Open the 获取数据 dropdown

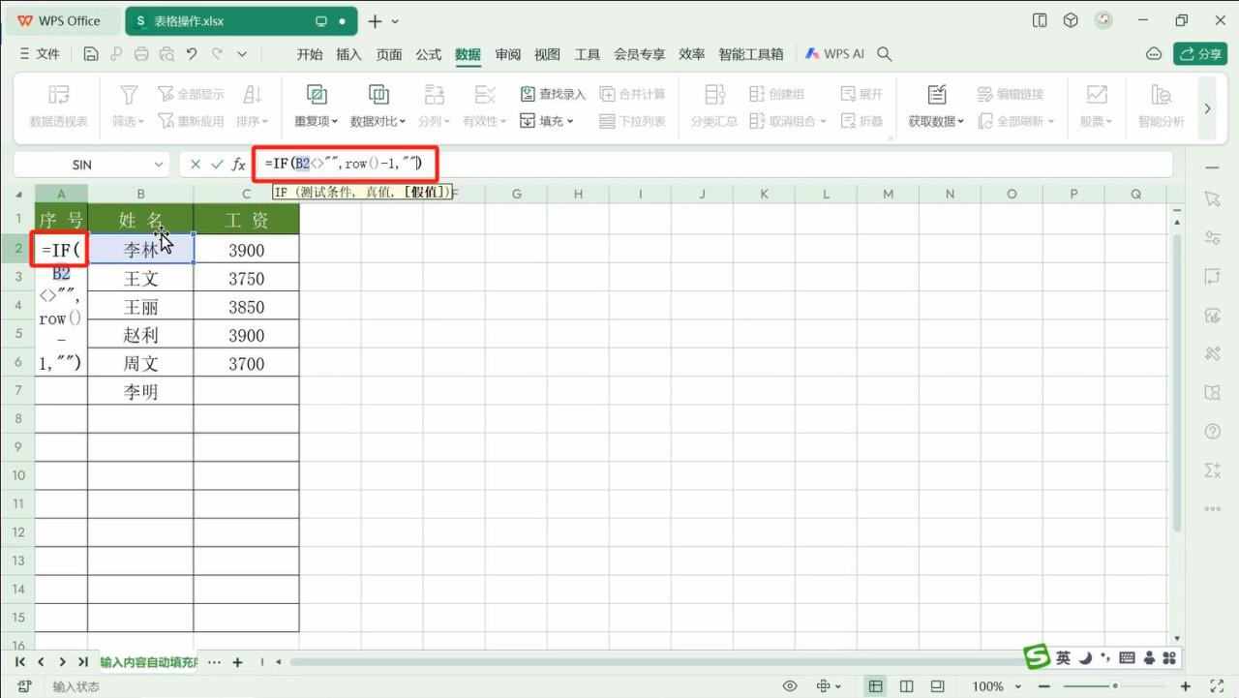(936, 107)
